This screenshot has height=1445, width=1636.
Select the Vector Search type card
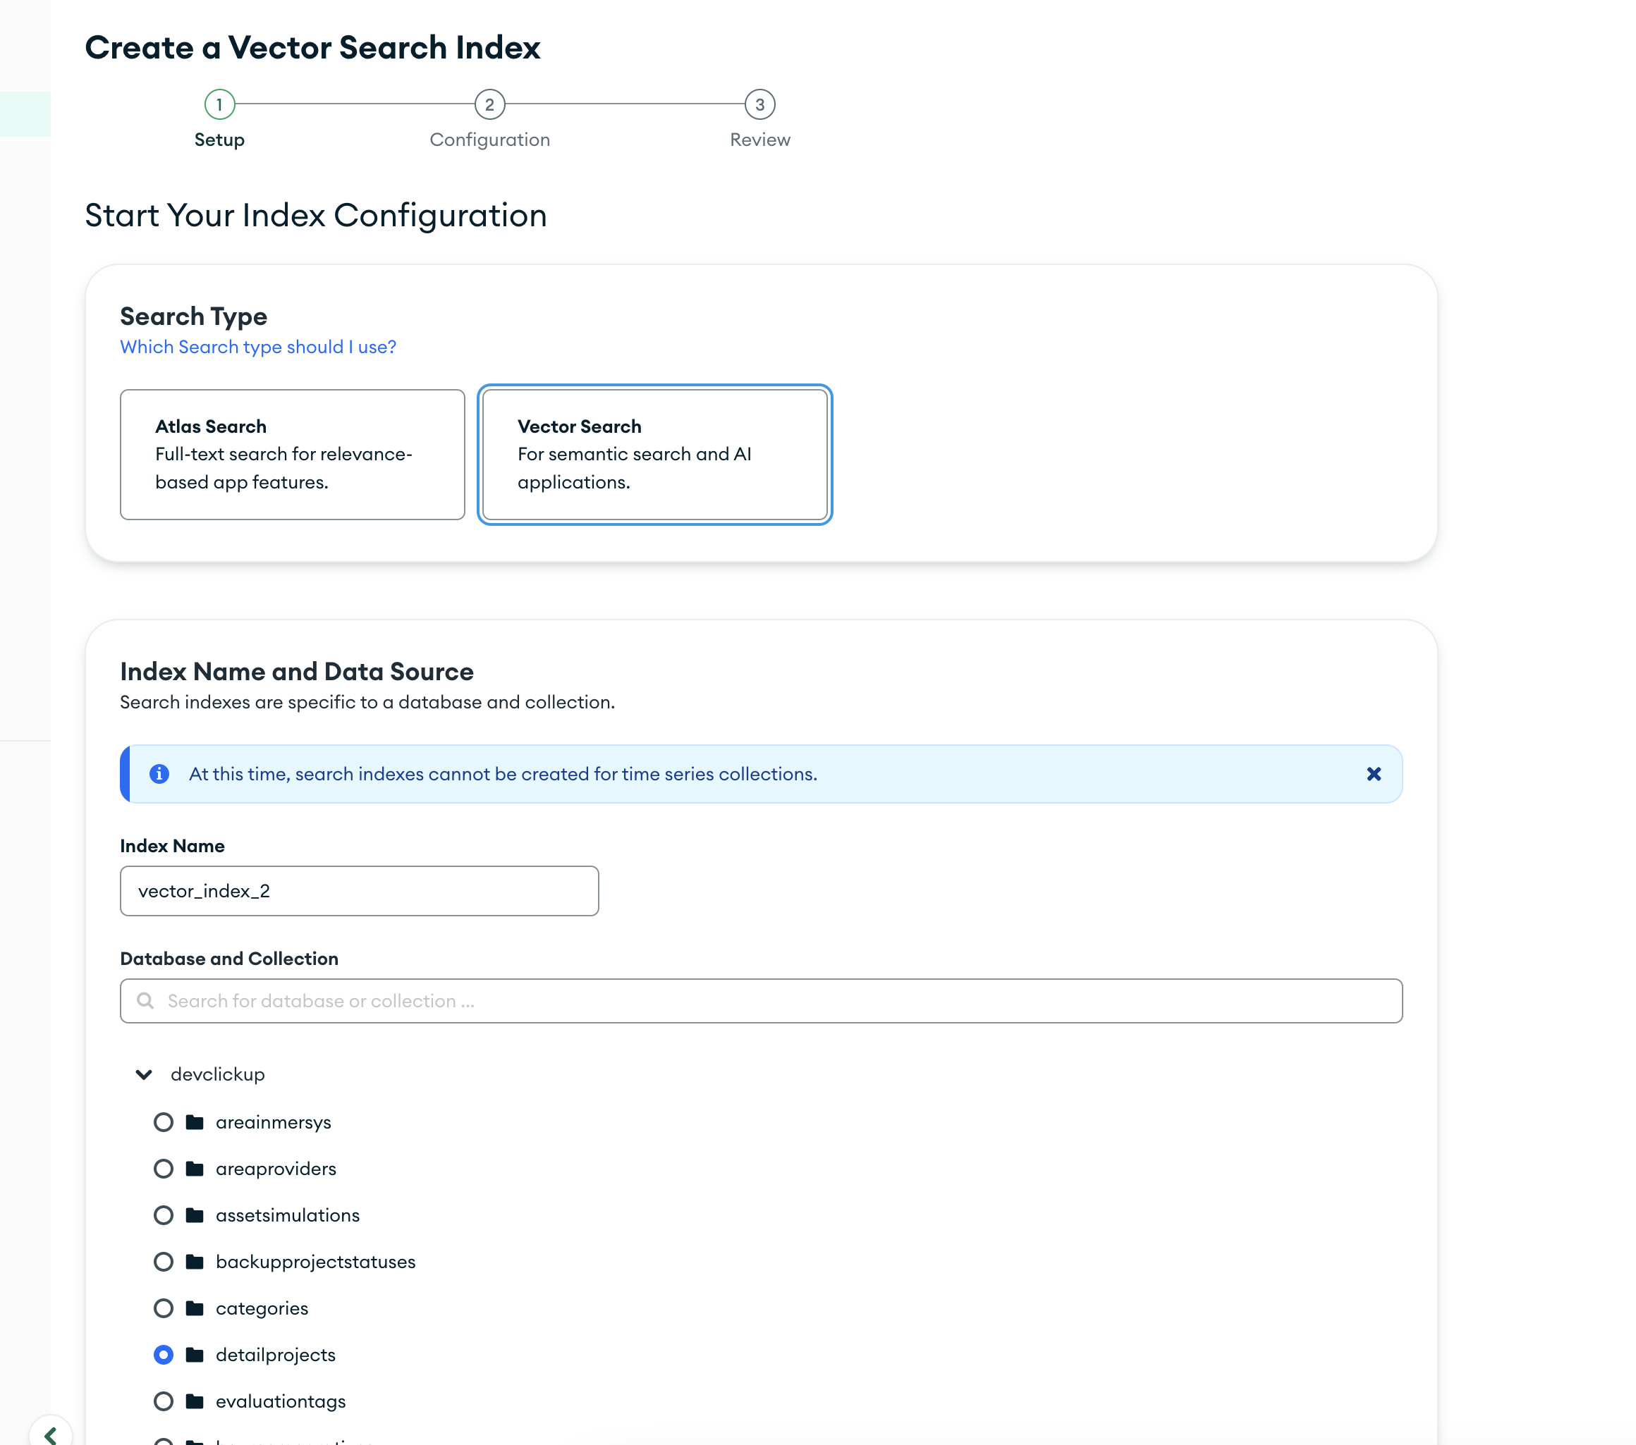[654, 455]
